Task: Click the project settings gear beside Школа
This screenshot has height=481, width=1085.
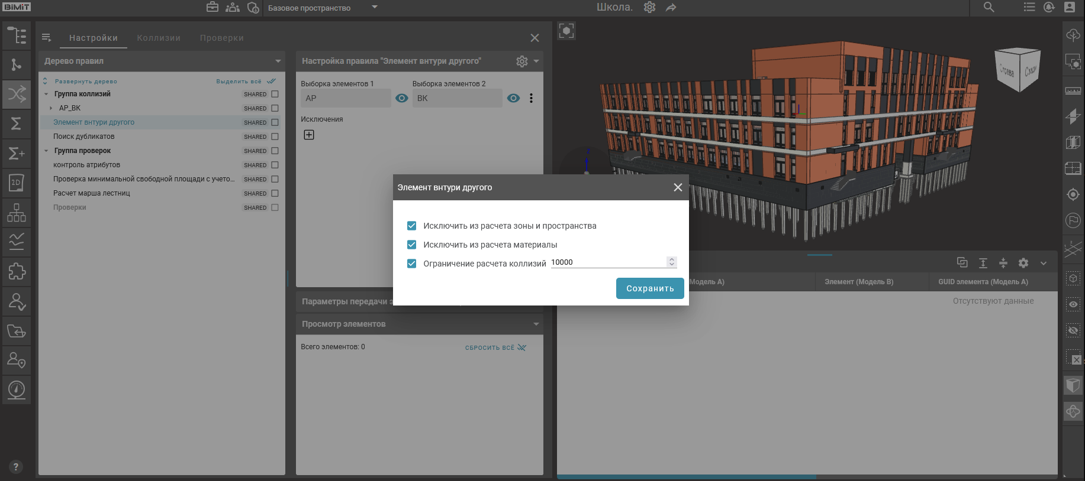Action: coord(649,7)
